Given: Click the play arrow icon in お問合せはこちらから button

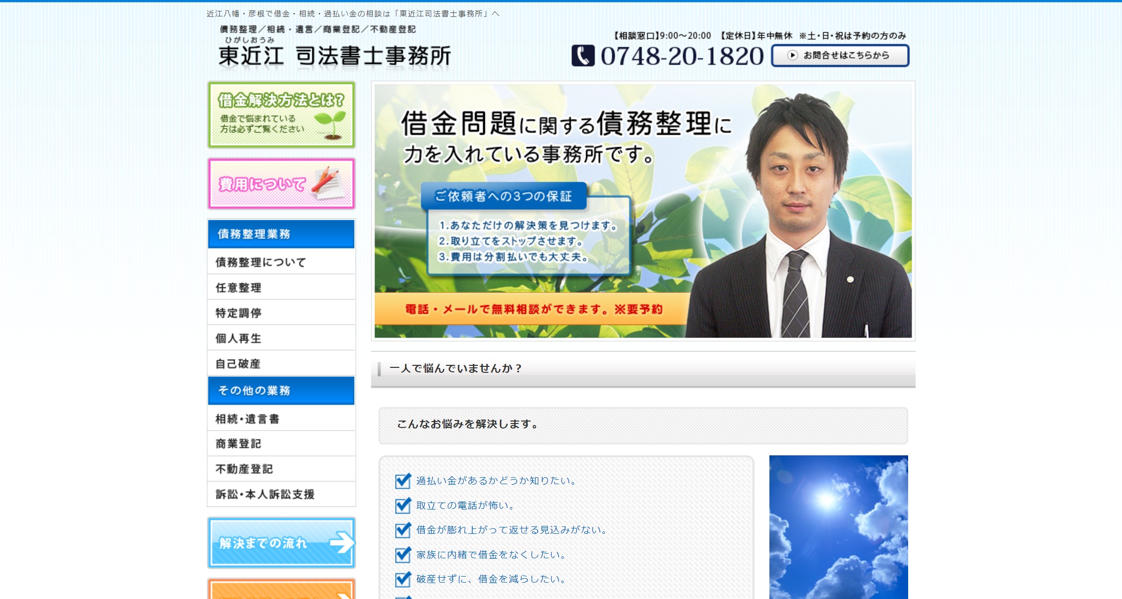Looking at the screenshot, I should [792, 55].
